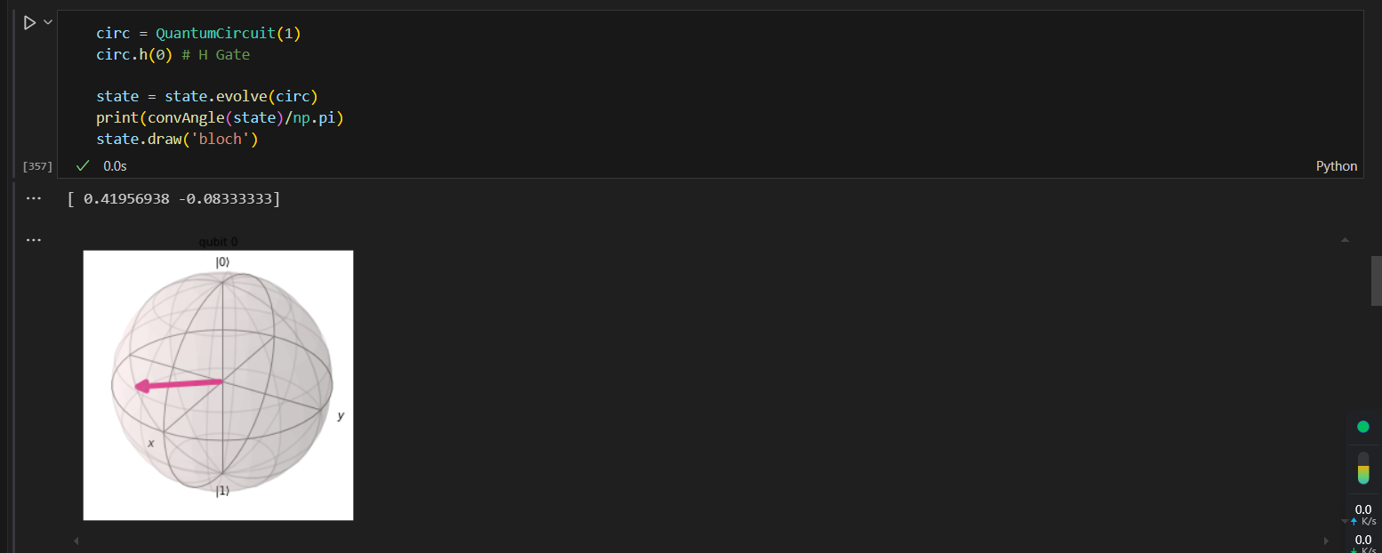Image resolution: width=1382 pixels, height=553 pixels.
Task: Click the pink state vector arrow
Action: [x=178, y=384]
